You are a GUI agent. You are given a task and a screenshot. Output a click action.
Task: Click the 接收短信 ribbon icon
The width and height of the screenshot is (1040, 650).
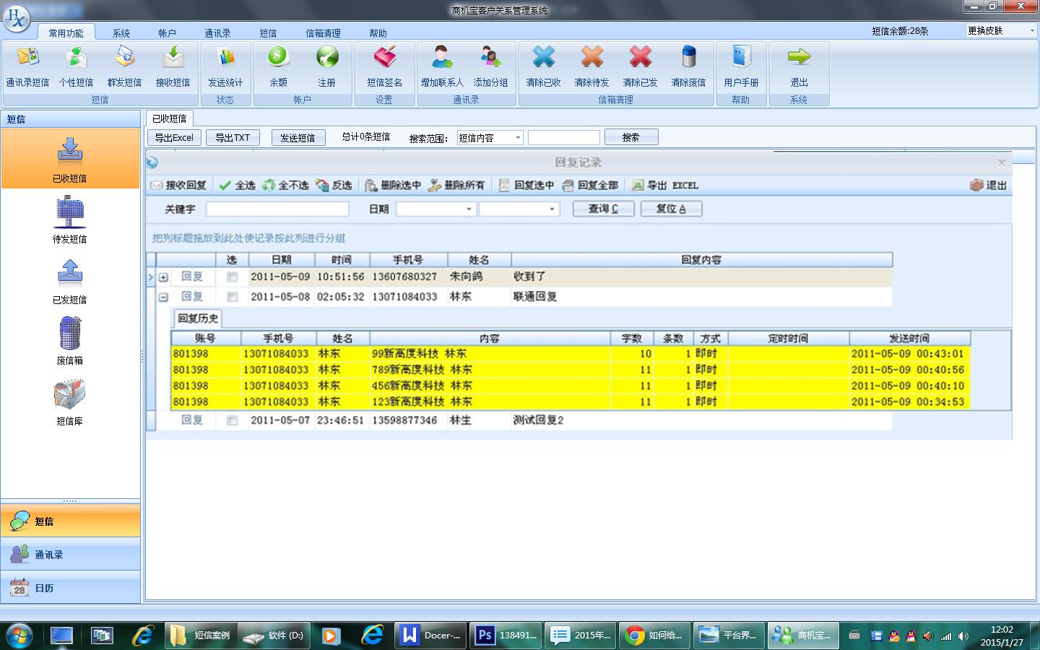tap(173, 67)
